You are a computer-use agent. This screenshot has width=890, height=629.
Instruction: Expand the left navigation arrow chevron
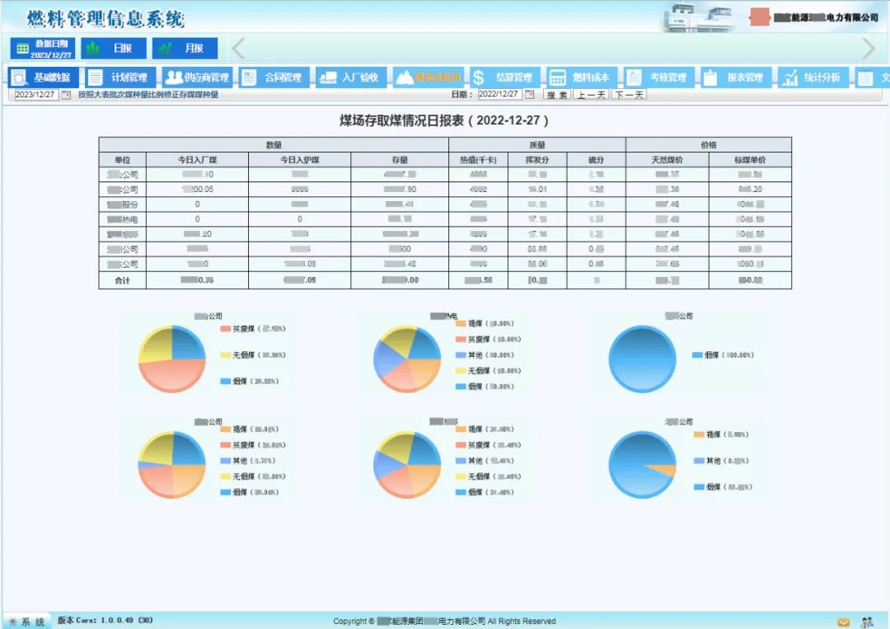coord(237,49)
